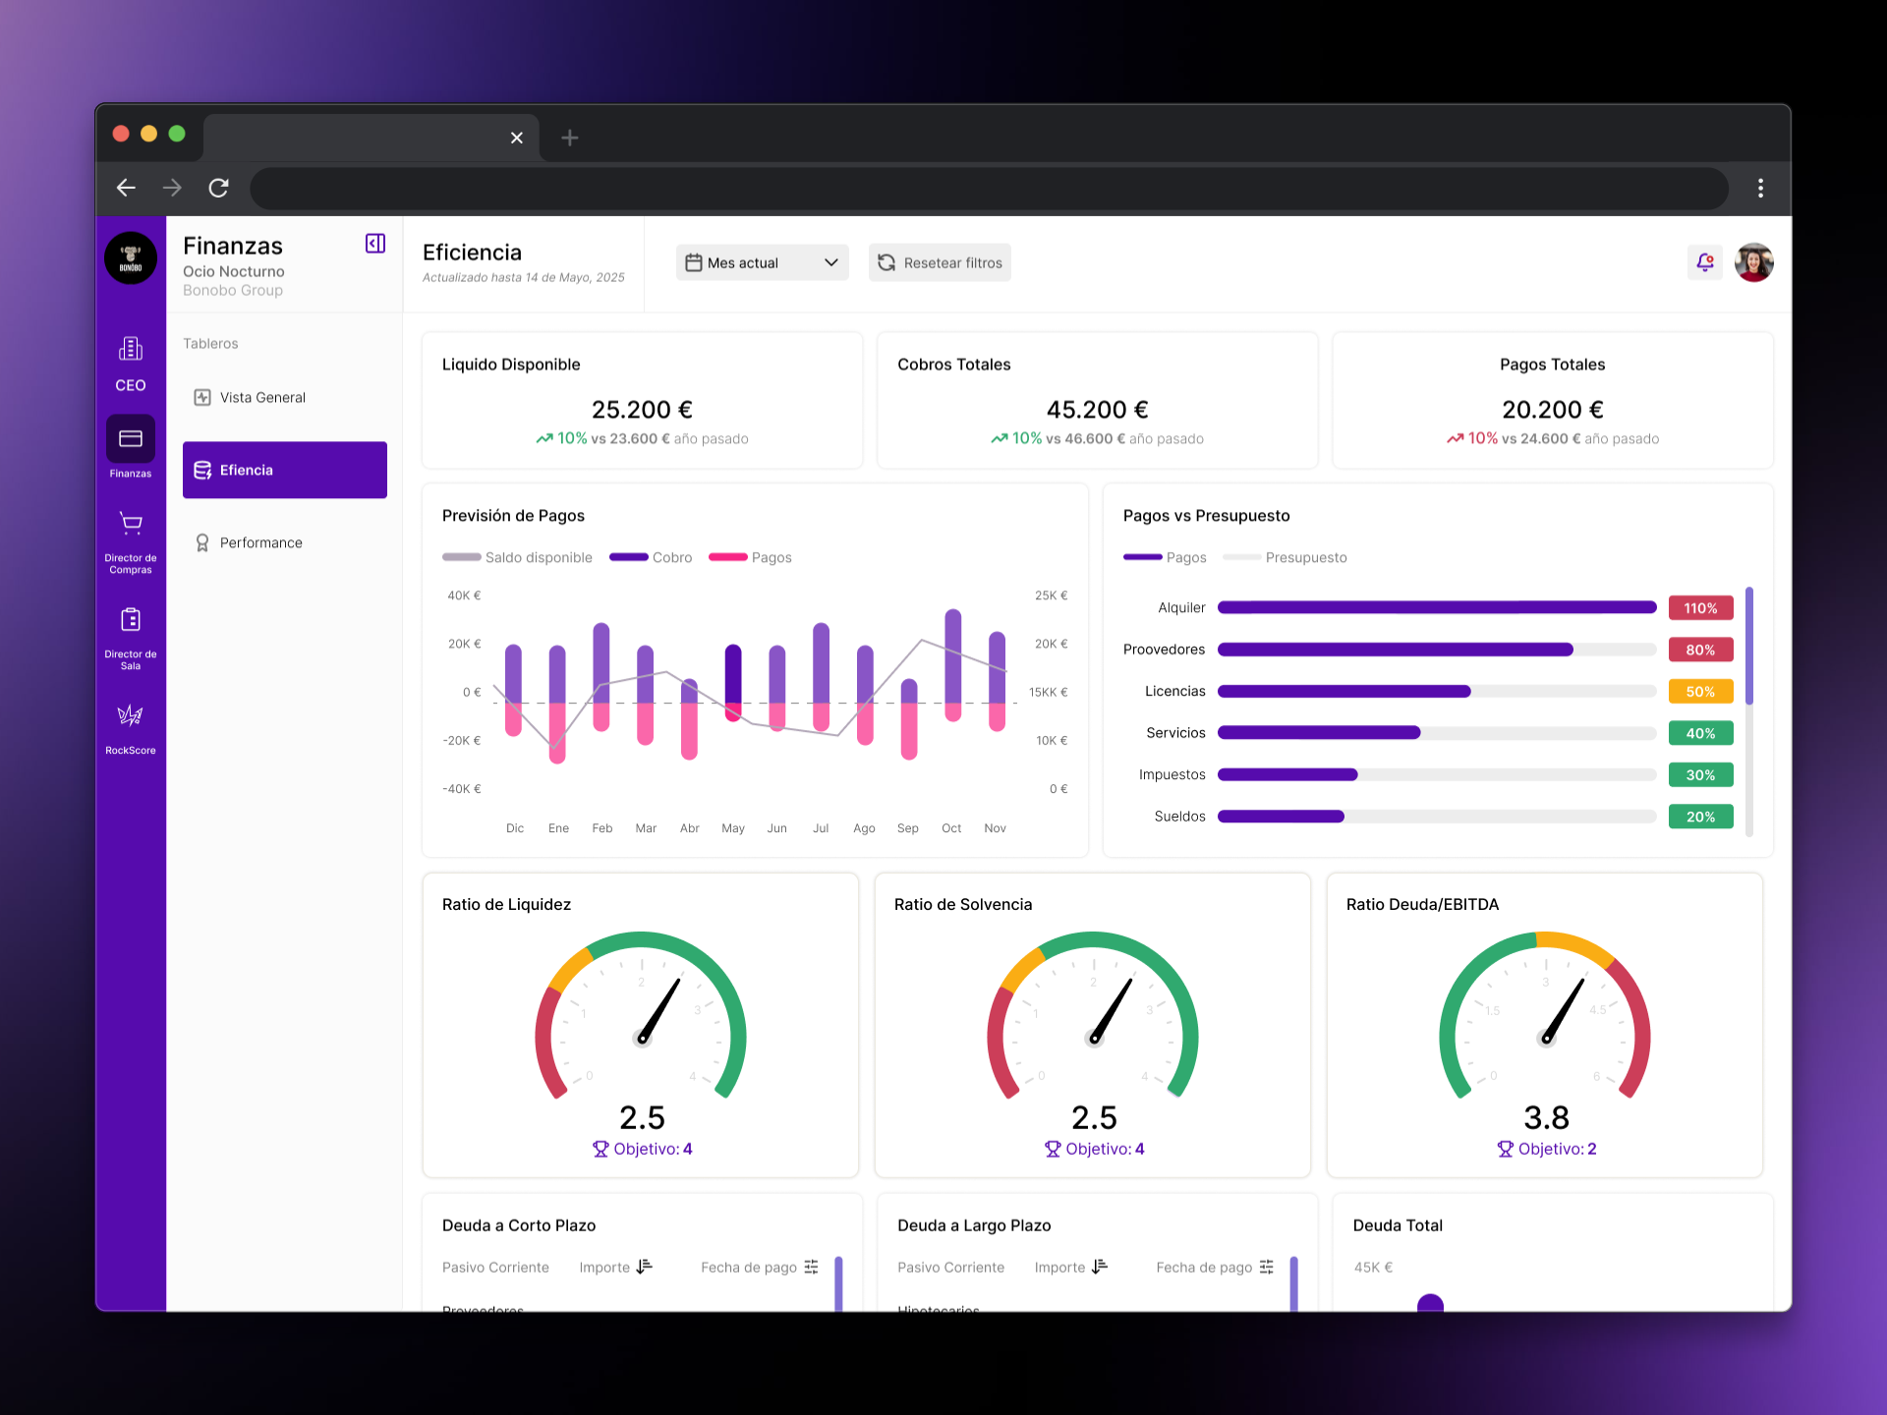1887x1415 pixels.
Task: Toggle the pink Pagos legend in Previsión
Action: tap(750, 557)
